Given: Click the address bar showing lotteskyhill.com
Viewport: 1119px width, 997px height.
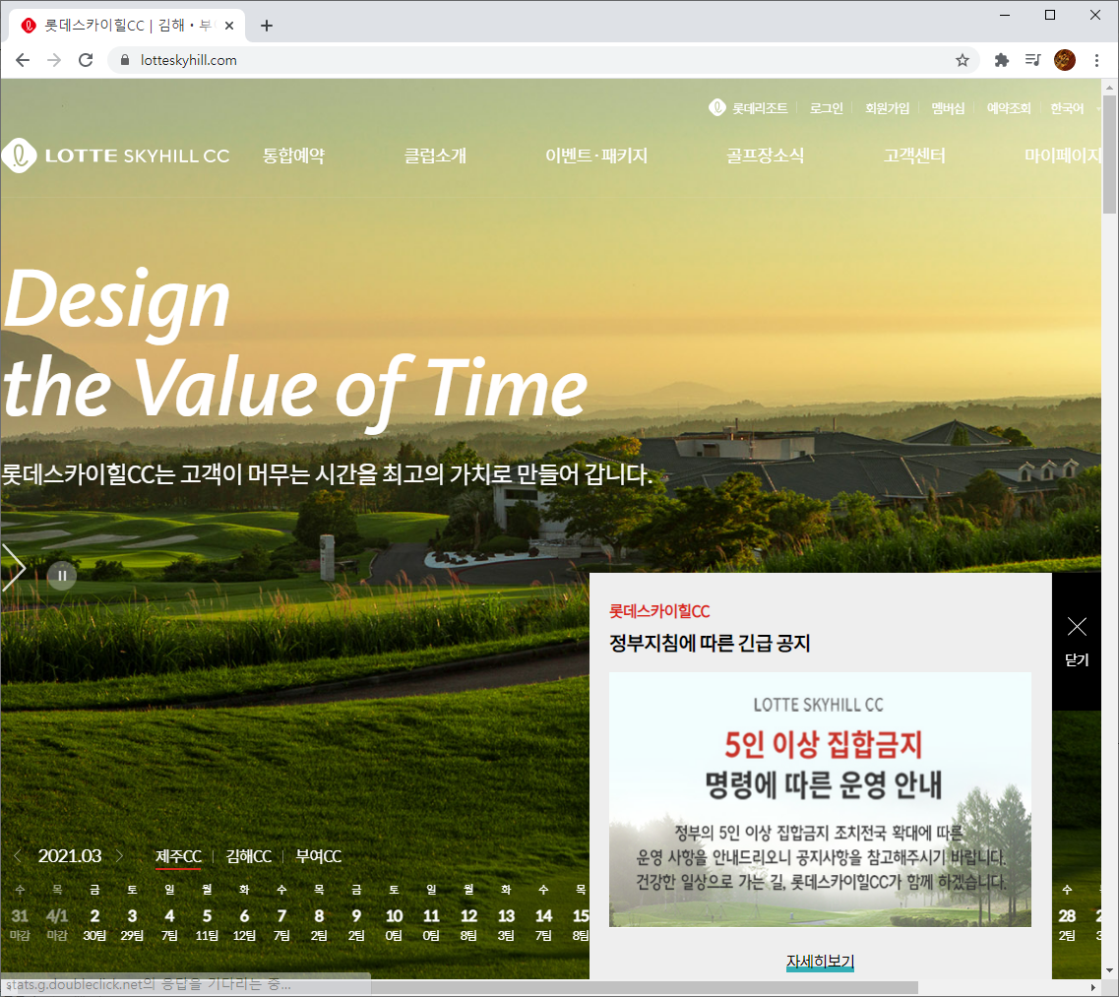Looking at the screenshot, I should 542,60.
